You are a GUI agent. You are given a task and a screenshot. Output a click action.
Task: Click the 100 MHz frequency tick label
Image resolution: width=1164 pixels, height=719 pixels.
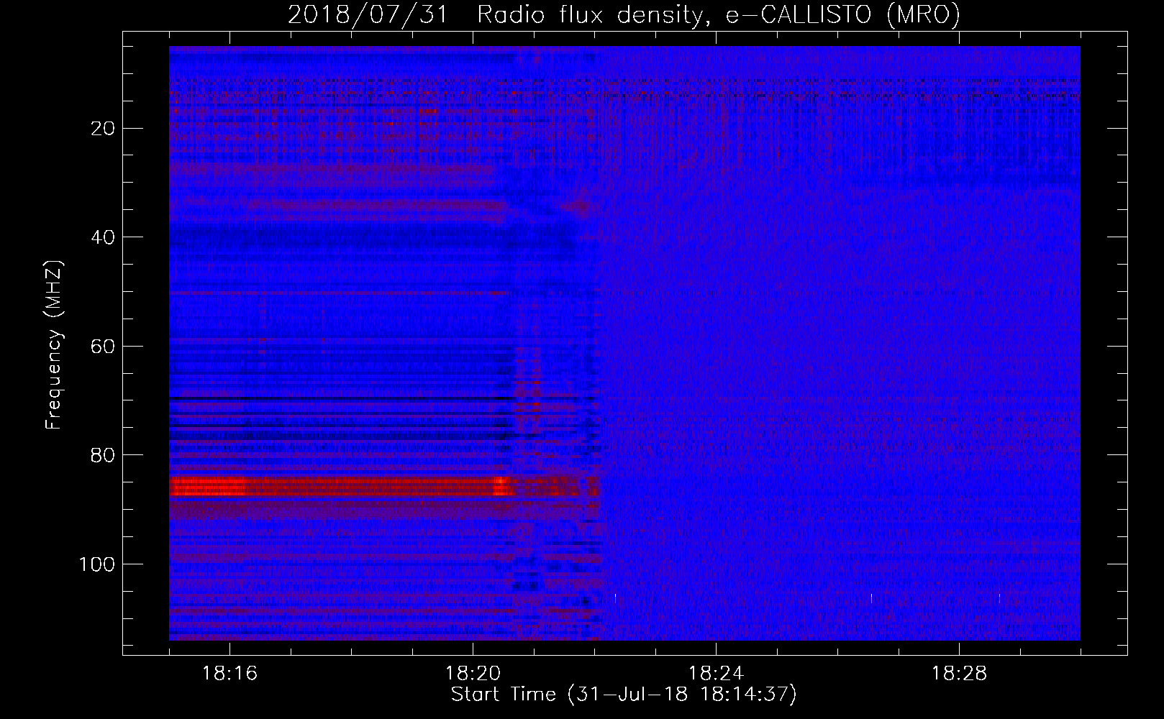tap(97, 564)
